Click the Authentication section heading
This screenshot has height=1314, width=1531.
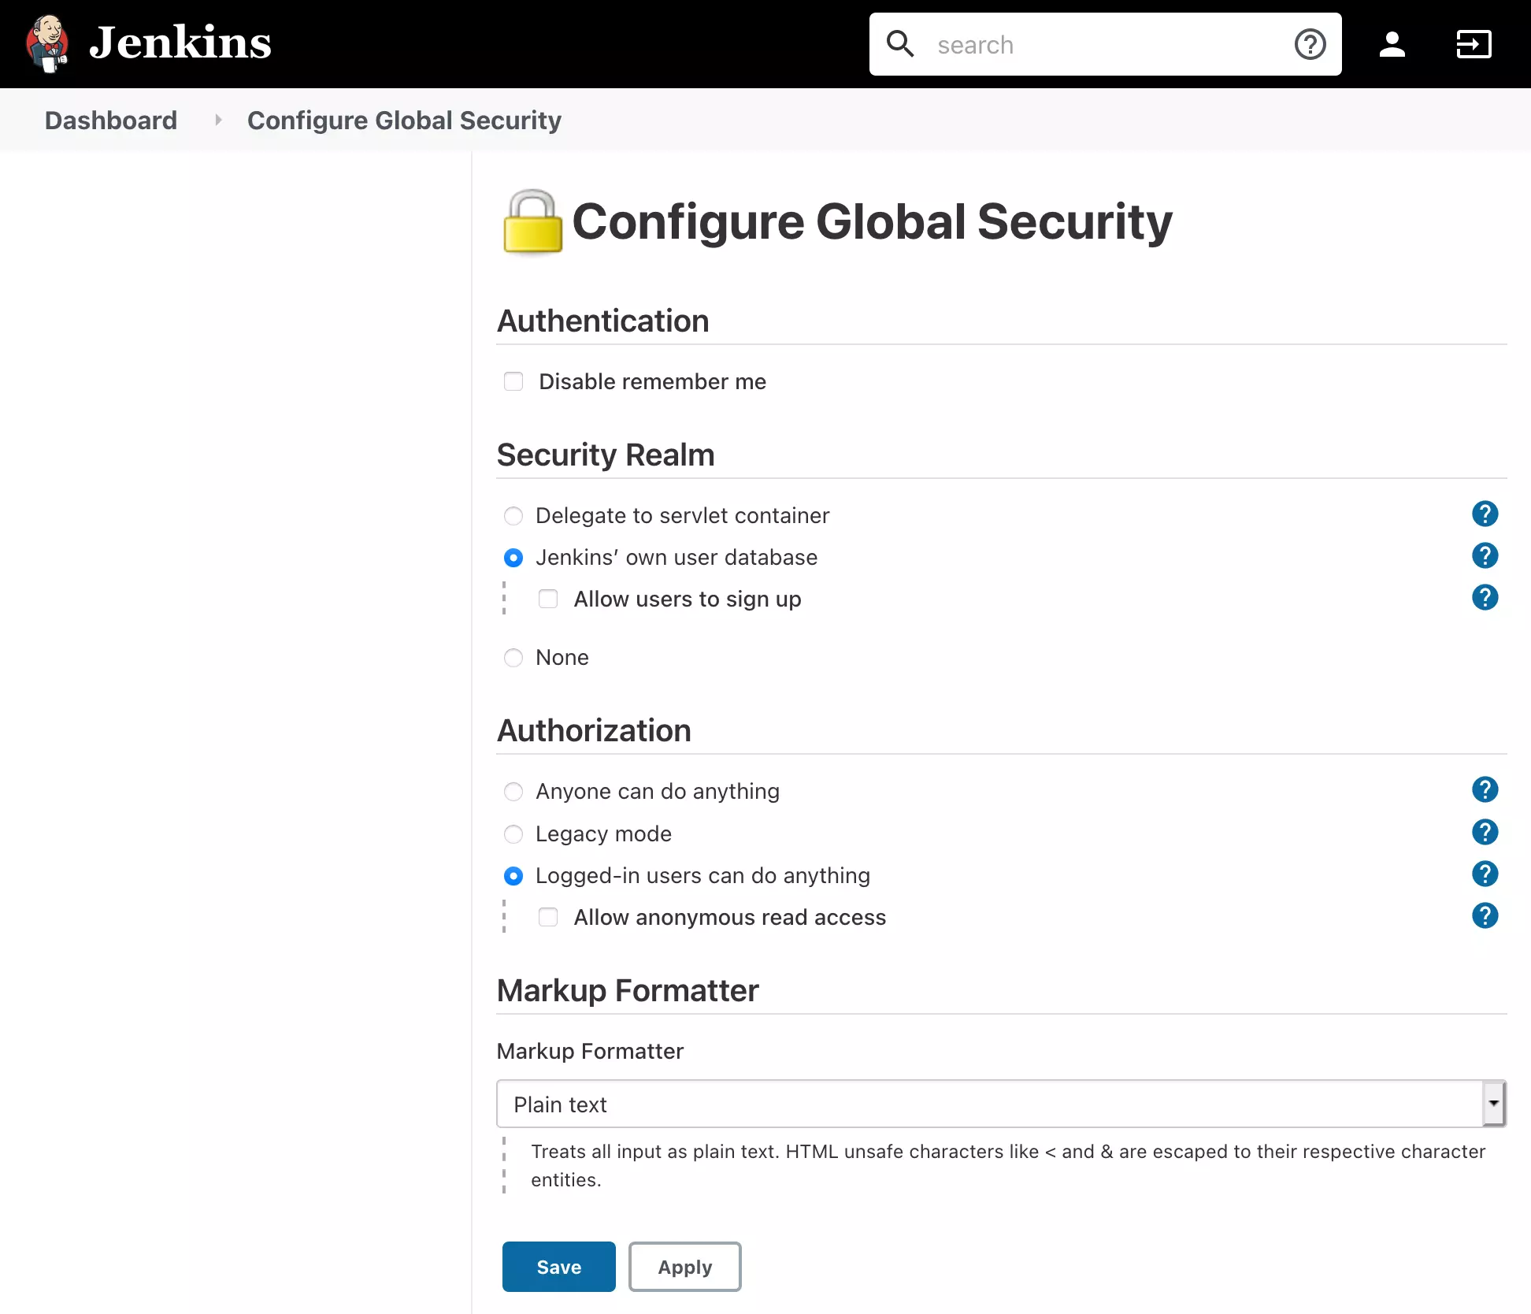[603, 321]
